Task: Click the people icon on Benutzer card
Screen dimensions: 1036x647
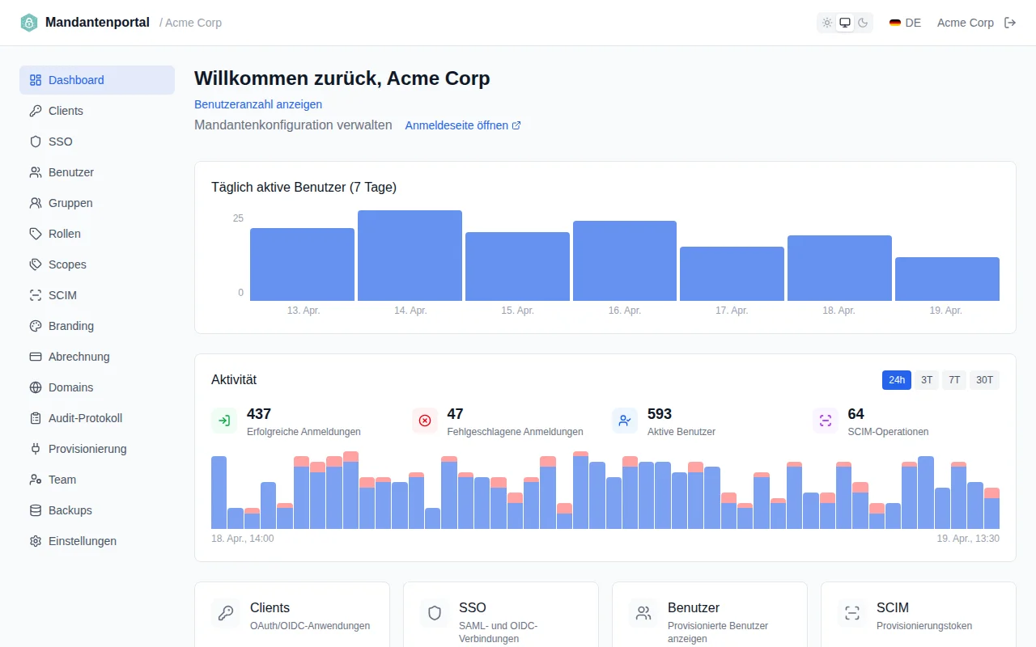Action: pos(643,613)
